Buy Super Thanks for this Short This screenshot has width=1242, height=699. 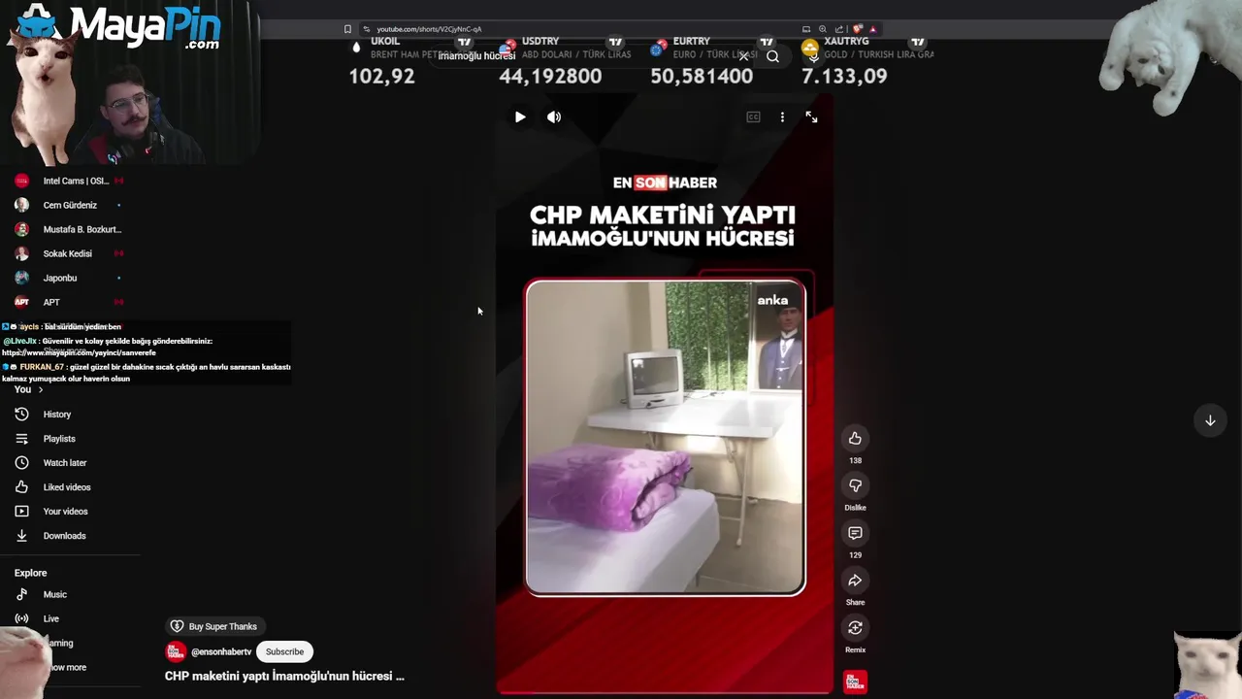[x=214, y=626]
